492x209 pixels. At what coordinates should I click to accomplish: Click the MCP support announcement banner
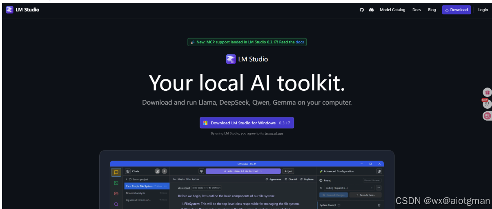247,42
